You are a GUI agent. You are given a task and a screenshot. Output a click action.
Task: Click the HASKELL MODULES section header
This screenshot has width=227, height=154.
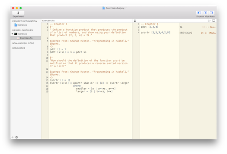tap(22, 30)
